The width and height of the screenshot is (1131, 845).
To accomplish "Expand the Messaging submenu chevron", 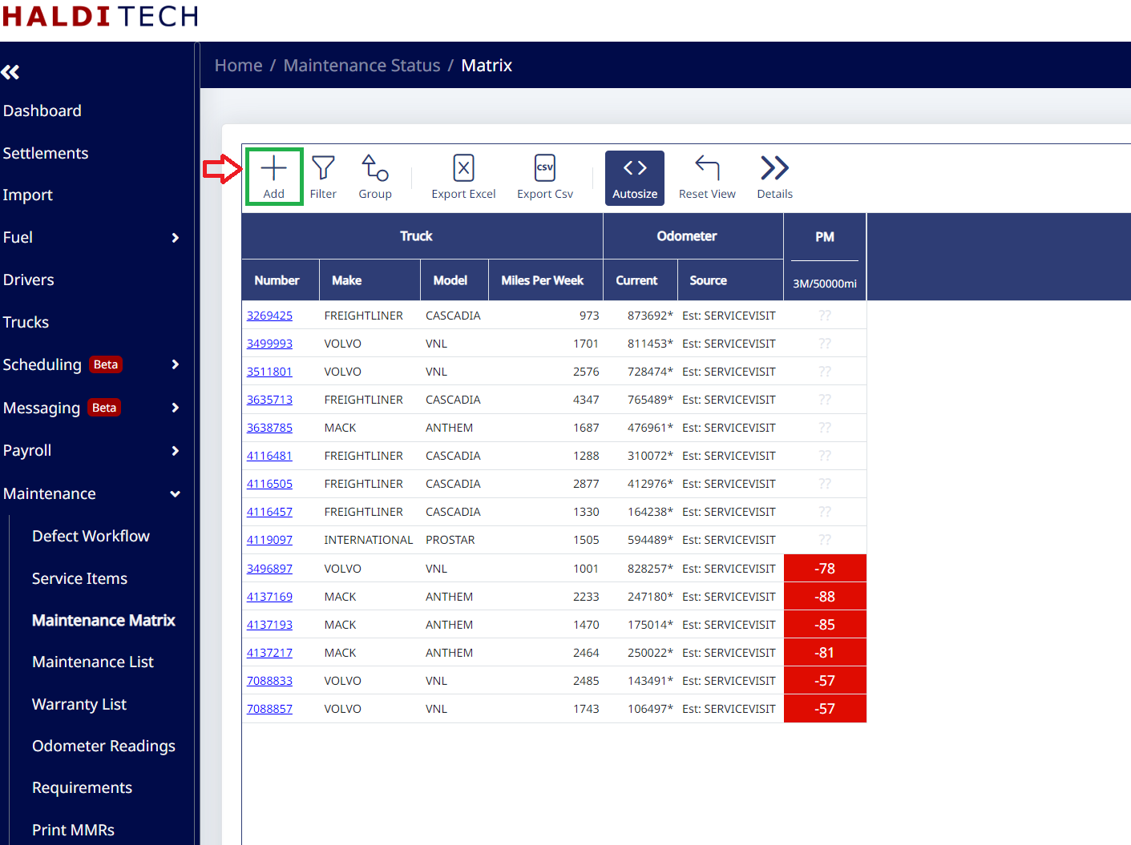I will pos(176,408).
